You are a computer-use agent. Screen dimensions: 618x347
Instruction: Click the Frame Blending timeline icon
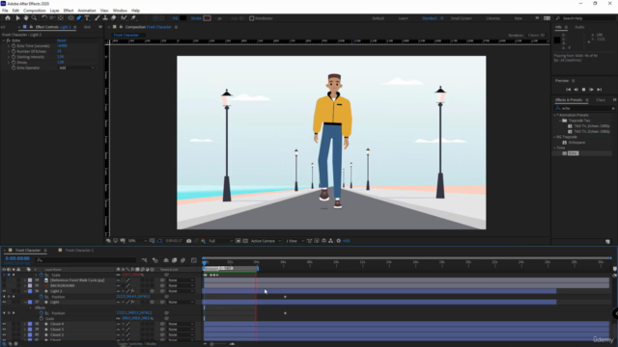point(174,260)
